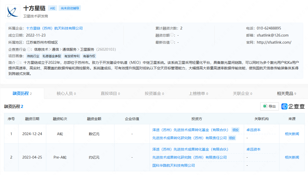Open 泽适 fund investor link in Pre-A轮 row
The height and width of the screenshot is (175, 308).
[190, 149]
